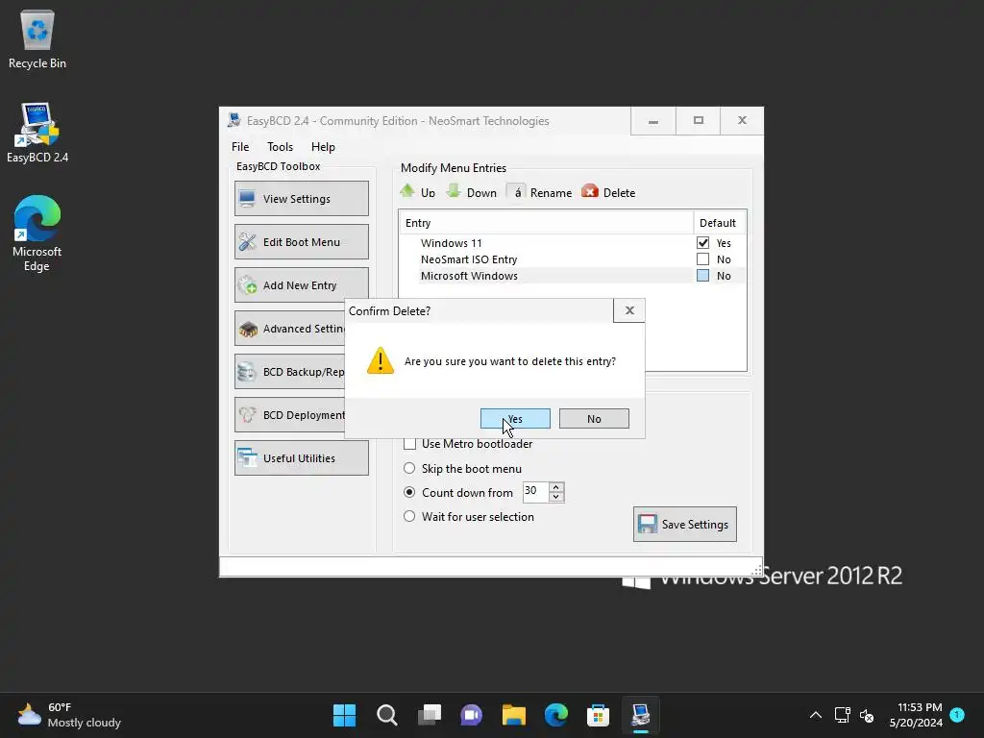984x738 pixels.
Task: Open File Explorer from the taskbar
Action: [513, 715]
